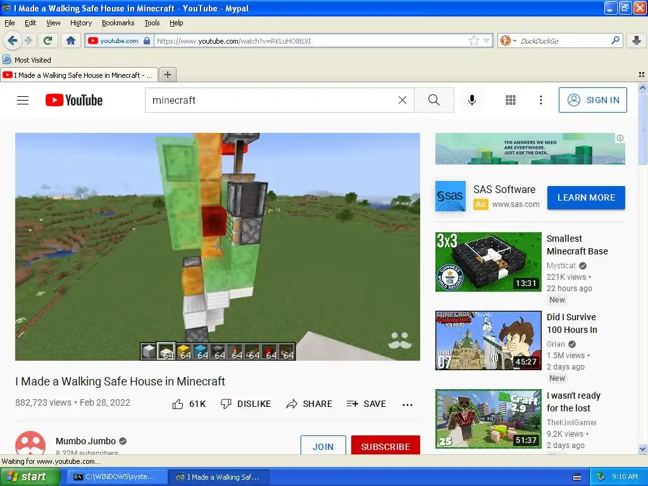The height and width of the screenshot is (486, 648).
Task: Open the URL history dropdown arrow
Action: (487, 40)
